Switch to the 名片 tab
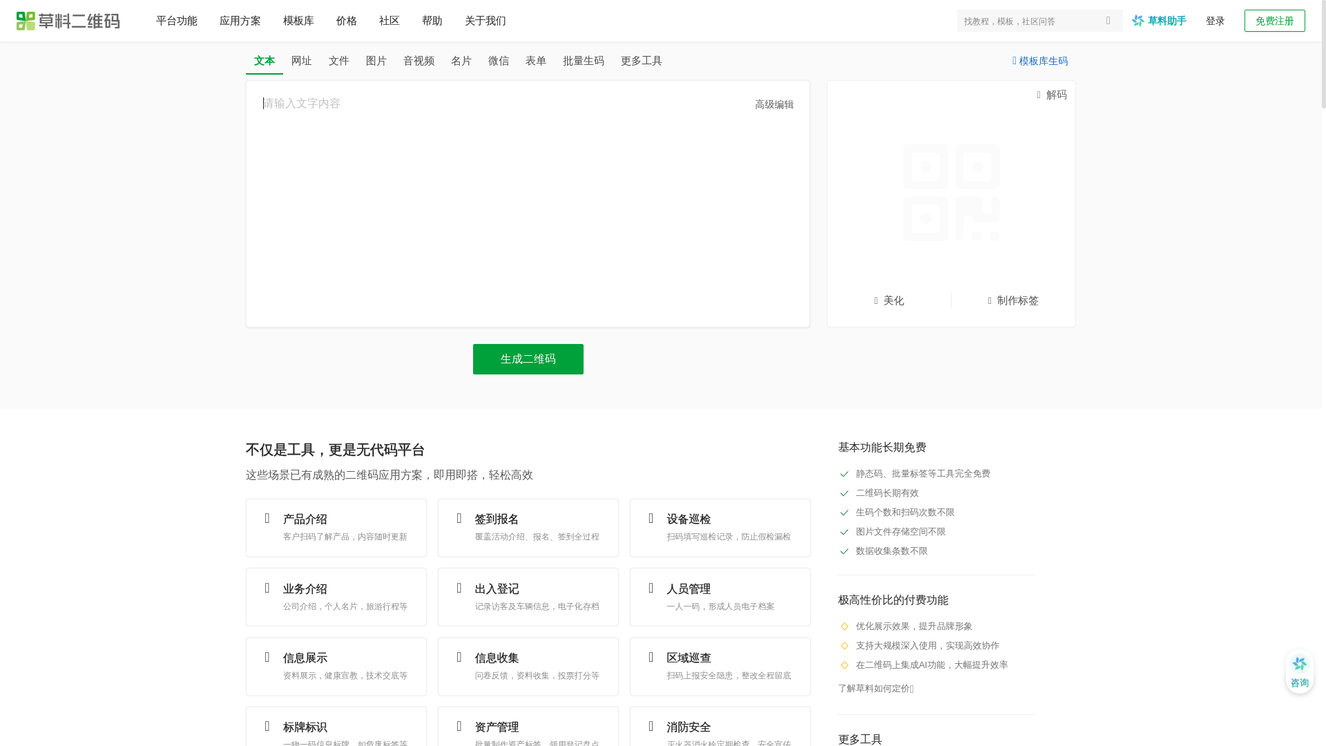The height and width of the screenshot is (746, 1326). (x=461, y=61)
